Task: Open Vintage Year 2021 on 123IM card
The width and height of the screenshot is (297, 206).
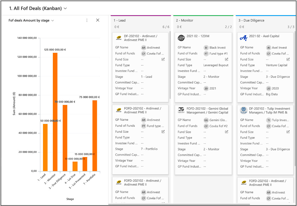Action: (x=212, y=88)
